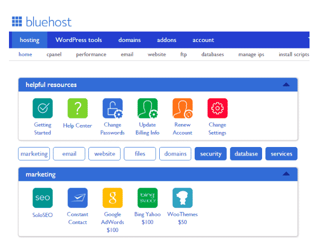Toggle the domains filter button
The image size is (325, 247).
pos(175,154)
